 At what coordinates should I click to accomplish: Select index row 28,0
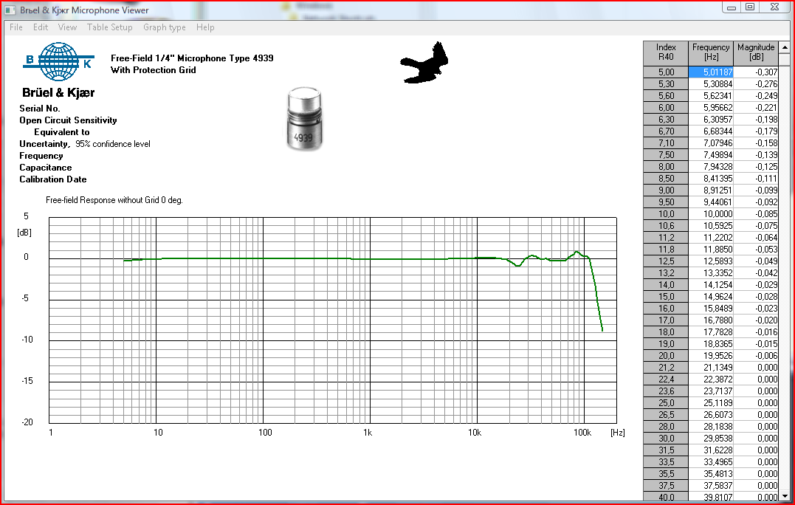(666, 427)
